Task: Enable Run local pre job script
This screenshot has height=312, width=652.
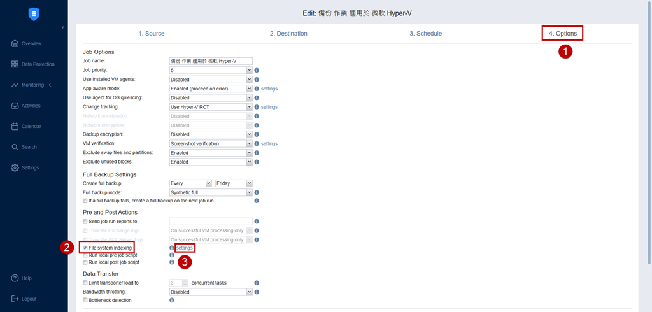Action: (x=85, y=255)
